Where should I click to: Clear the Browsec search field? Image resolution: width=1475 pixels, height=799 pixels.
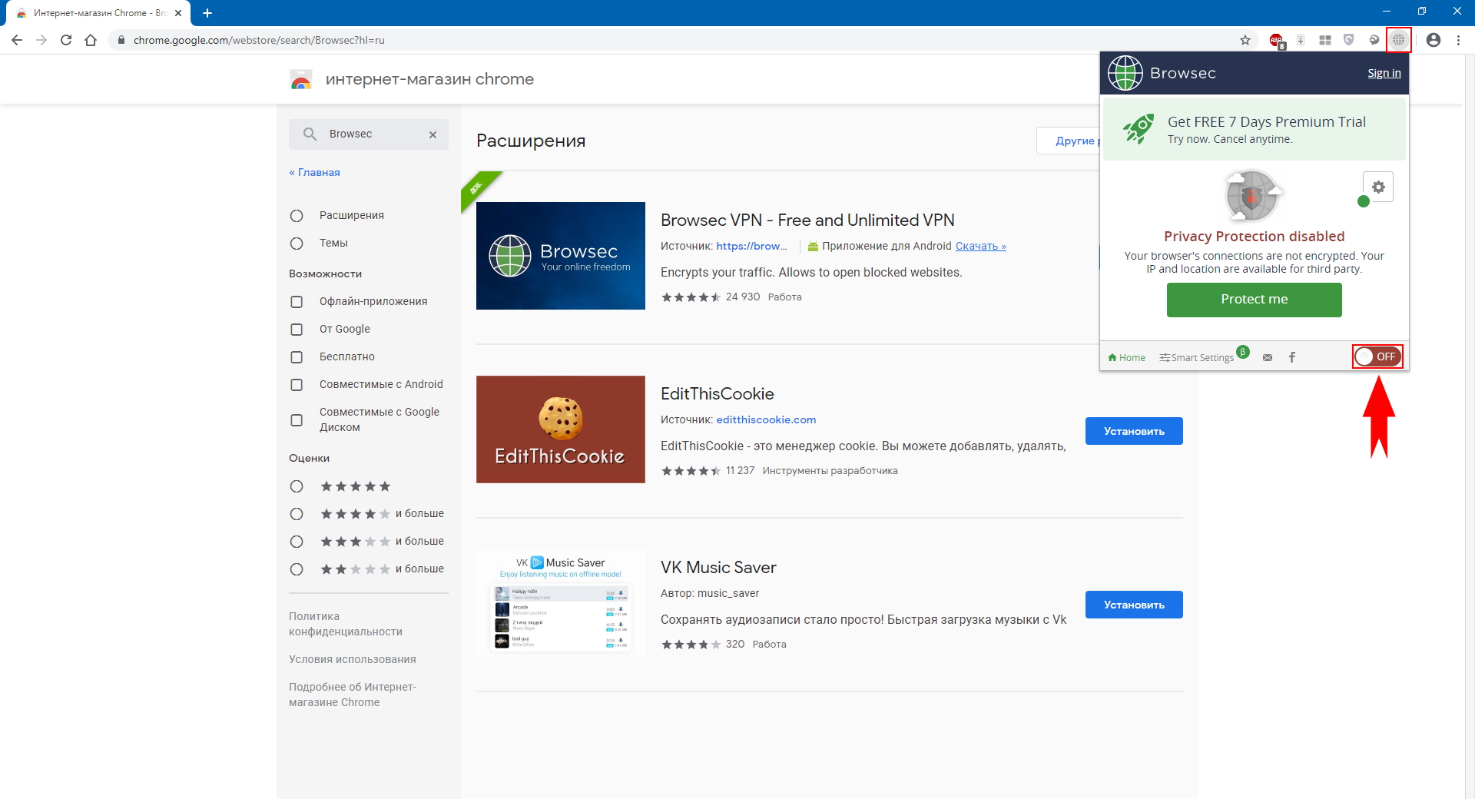click(x=433, y=134)
